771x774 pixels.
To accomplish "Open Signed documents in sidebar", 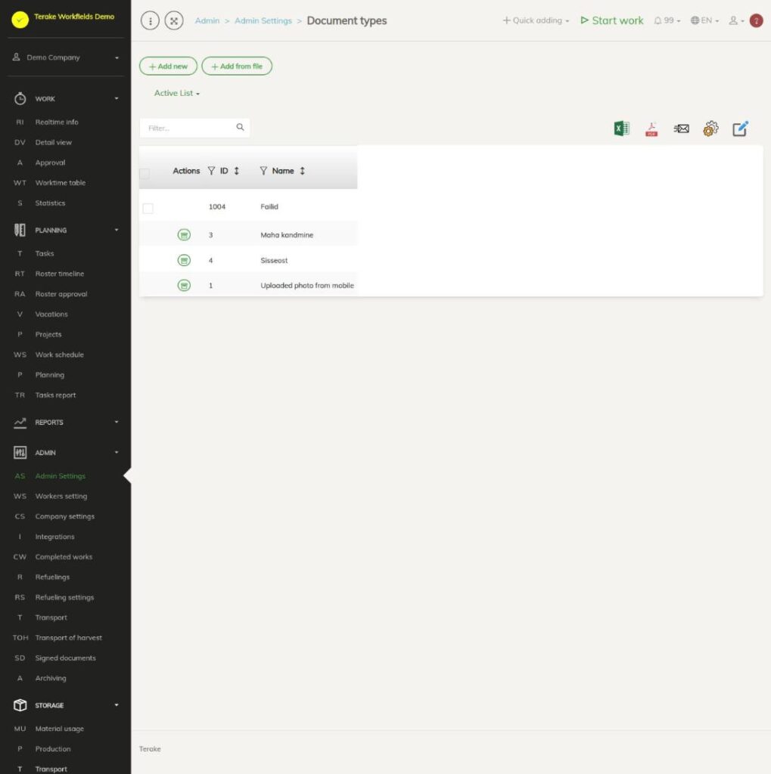I will point(66,658).
